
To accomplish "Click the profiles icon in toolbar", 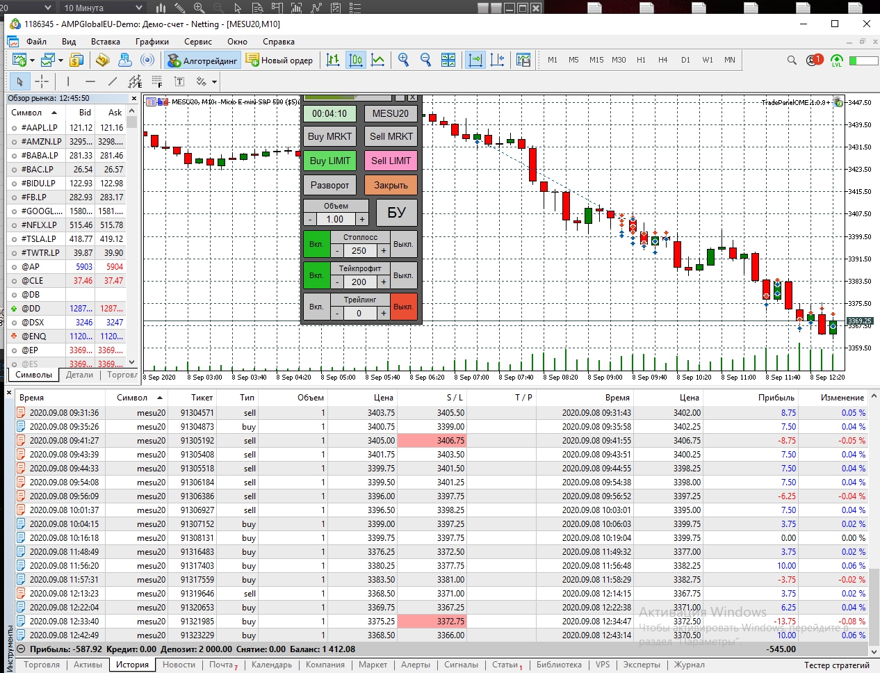I will [x=48, y=60].
